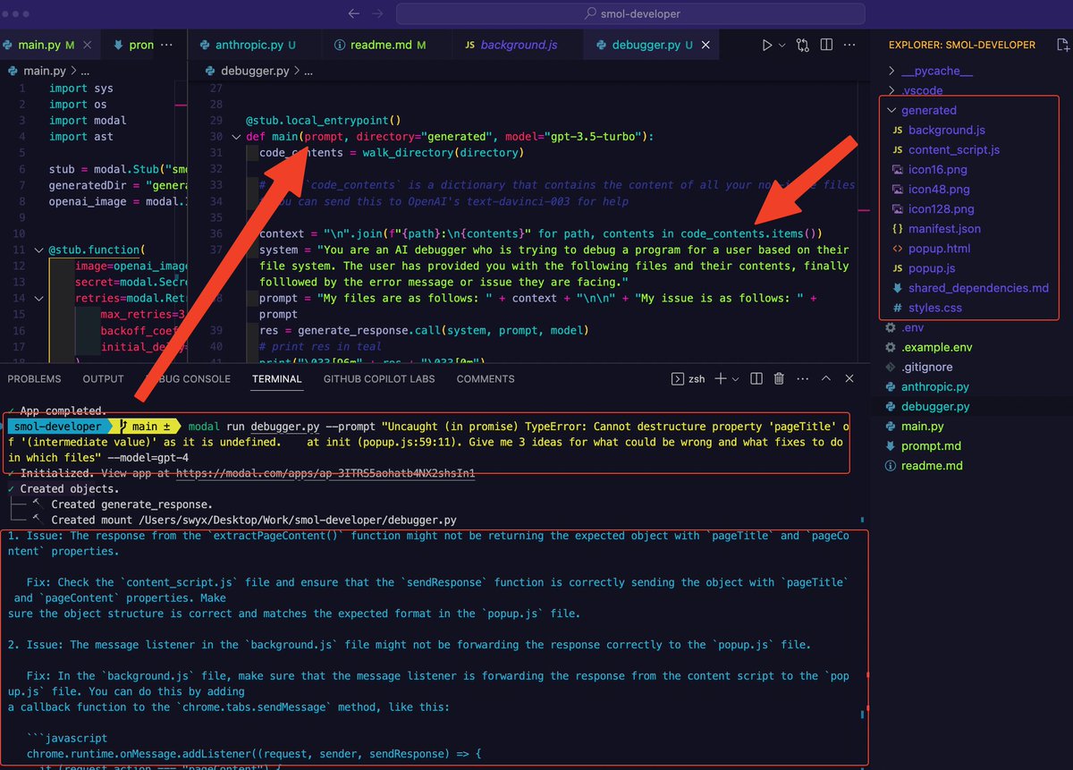Open the PROBLEMS panel tab
This screenshot has height=770, width=1073.
pos(34,379)
